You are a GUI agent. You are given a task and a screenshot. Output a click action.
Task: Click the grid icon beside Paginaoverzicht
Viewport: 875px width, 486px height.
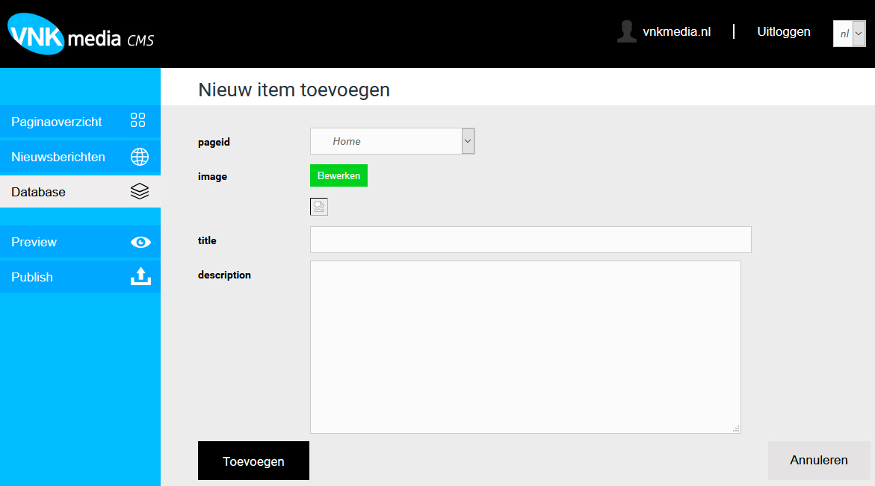pyautogui.click(x=138, y=121)
